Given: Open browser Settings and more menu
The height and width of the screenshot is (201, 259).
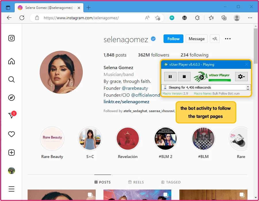Looking at the screenshot, I should (250, 17).
